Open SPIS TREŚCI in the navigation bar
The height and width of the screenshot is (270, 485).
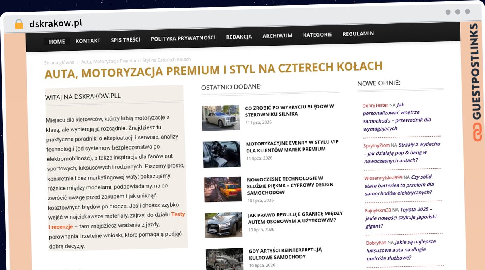(x=125, y=40)
